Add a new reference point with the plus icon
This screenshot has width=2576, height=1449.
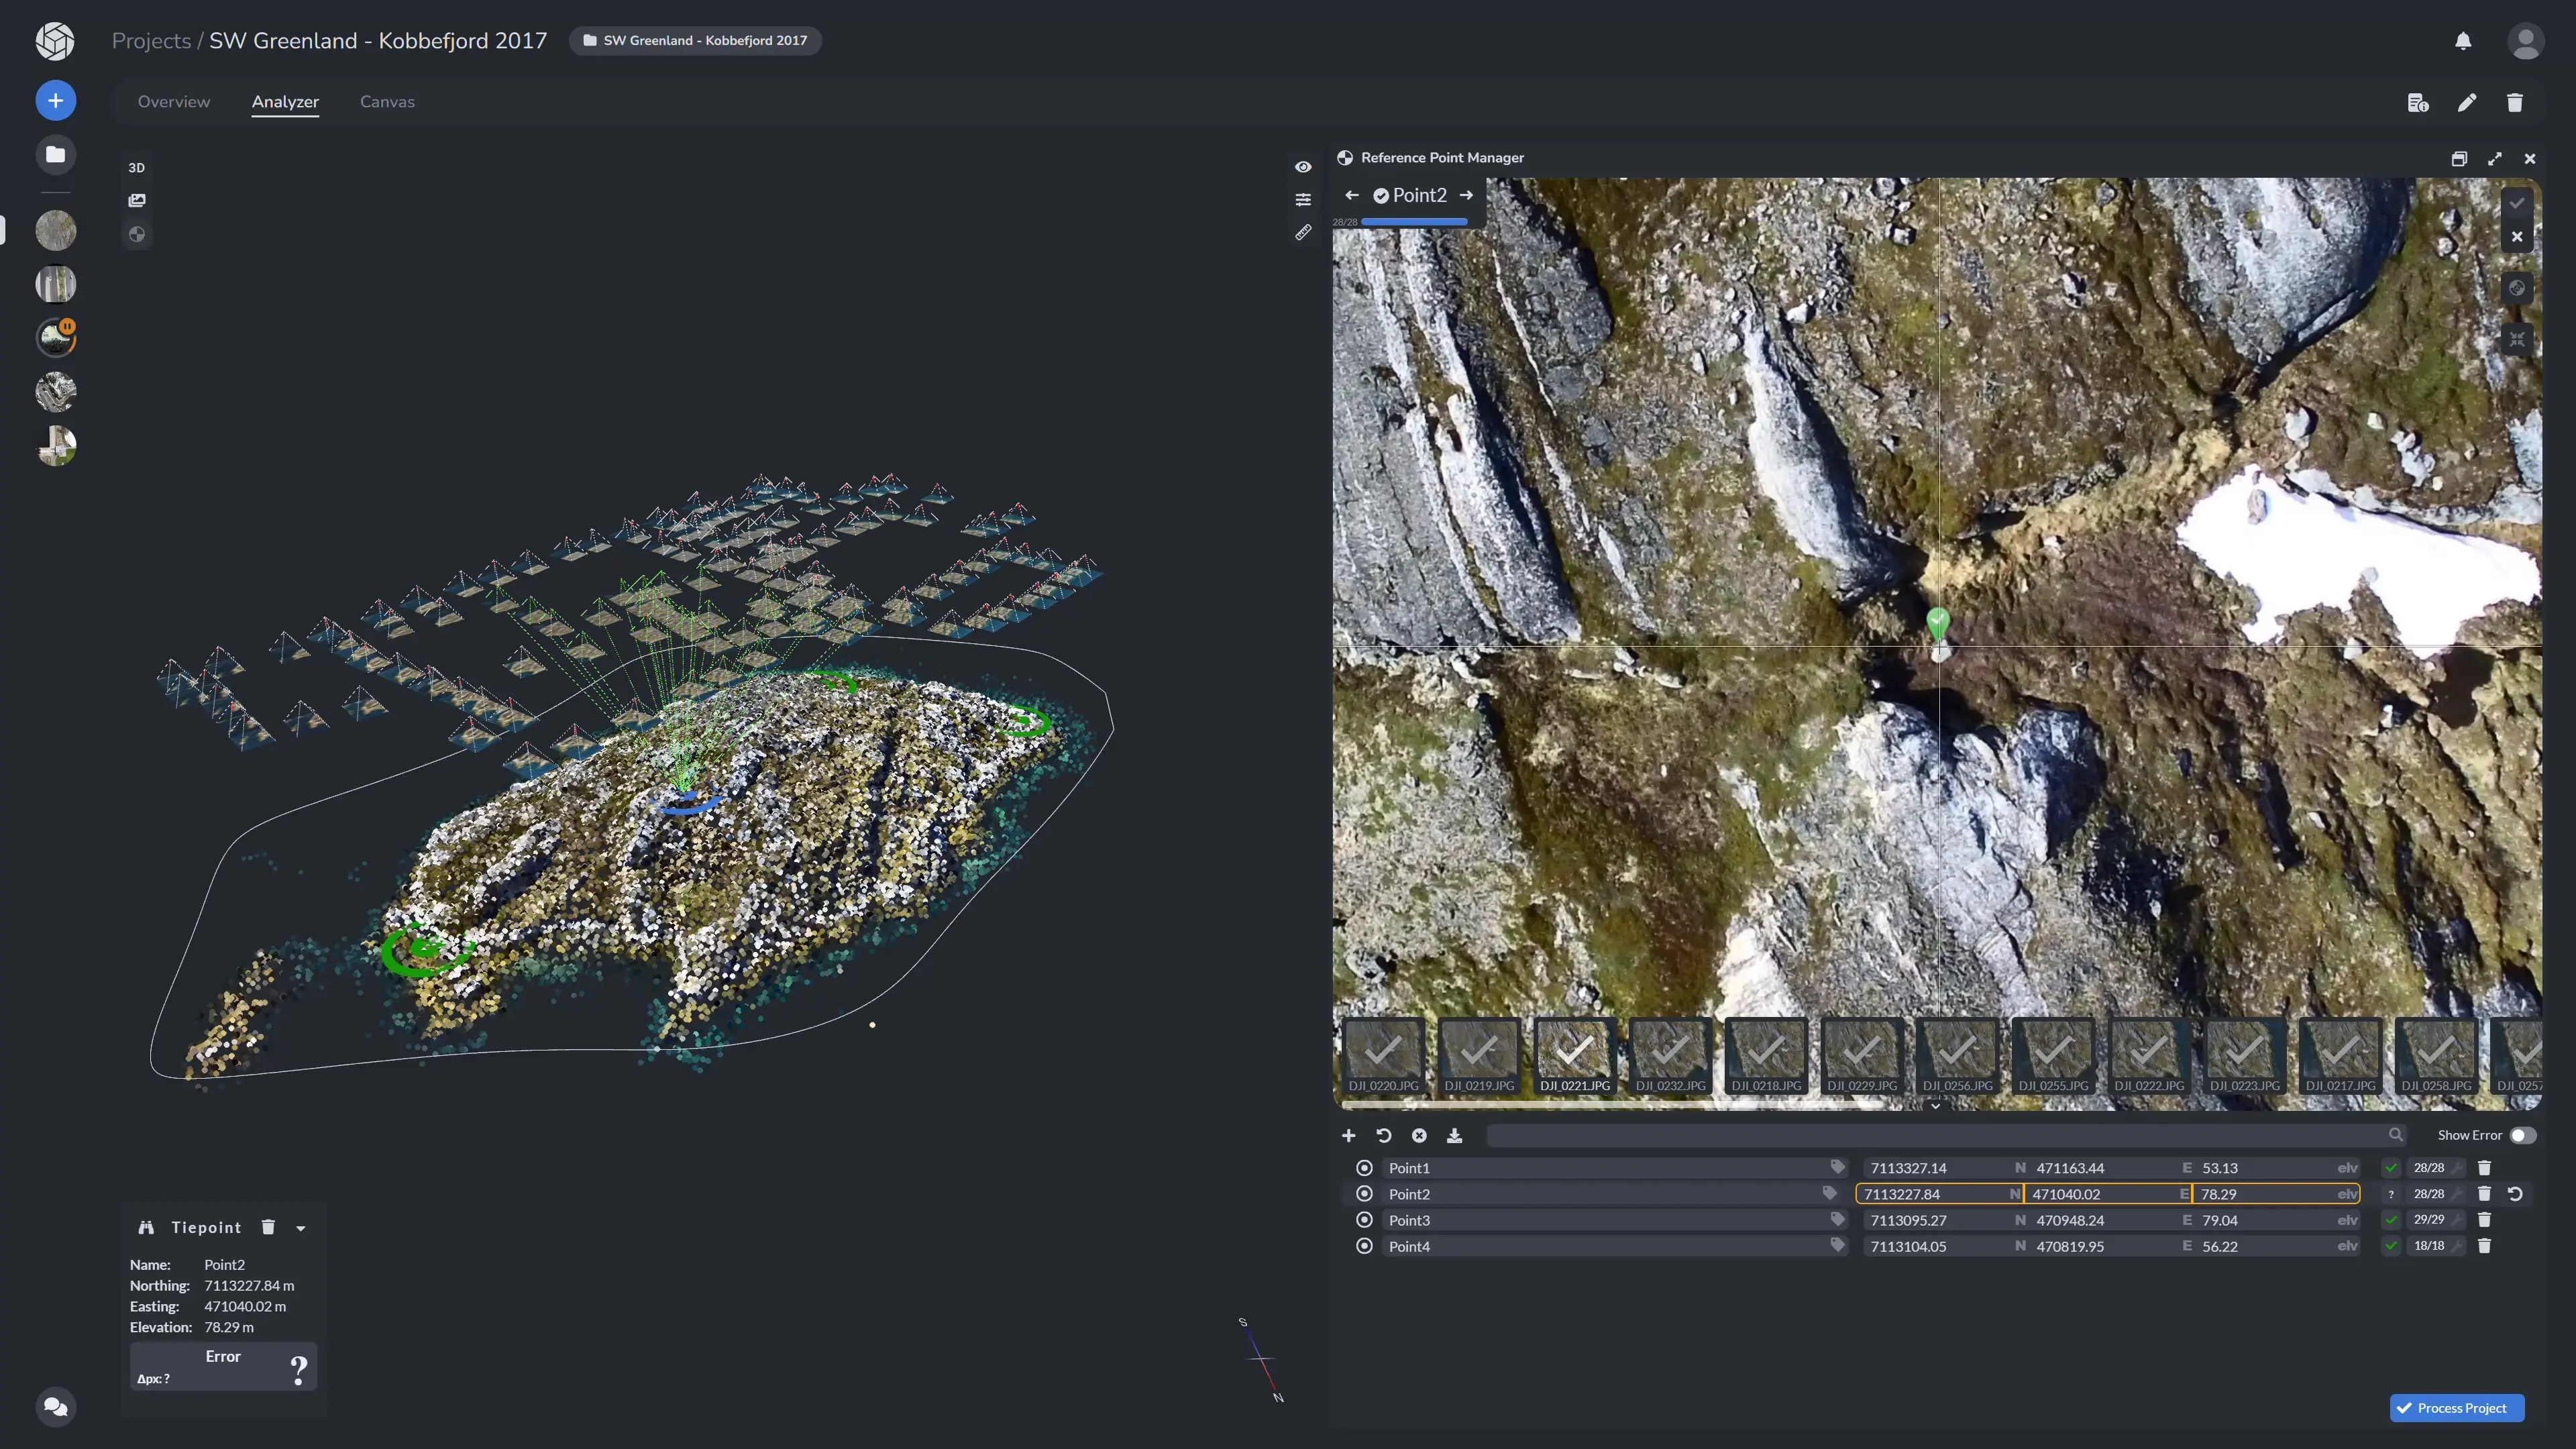click(1349, 1135)
